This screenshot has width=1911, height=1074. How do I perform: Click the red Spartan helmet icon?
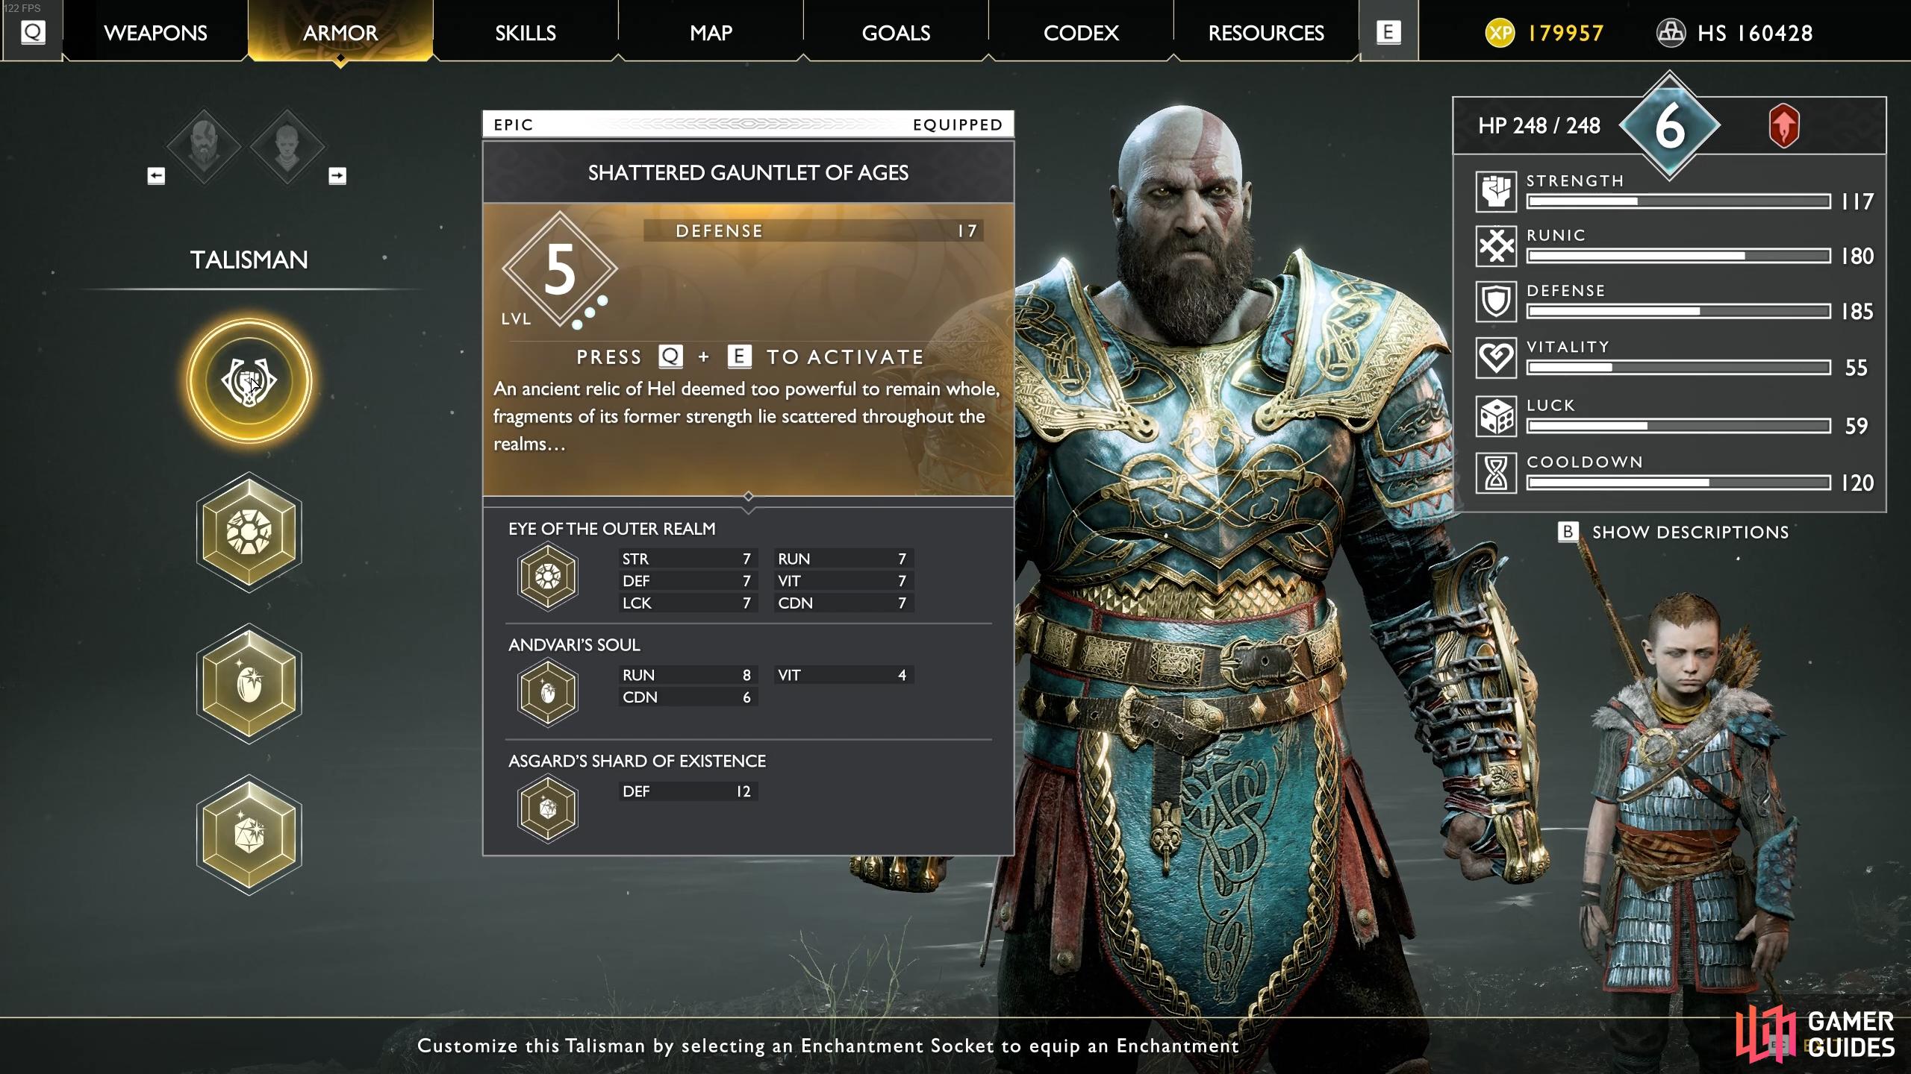pyautogui.click(x=1783, y=126)
